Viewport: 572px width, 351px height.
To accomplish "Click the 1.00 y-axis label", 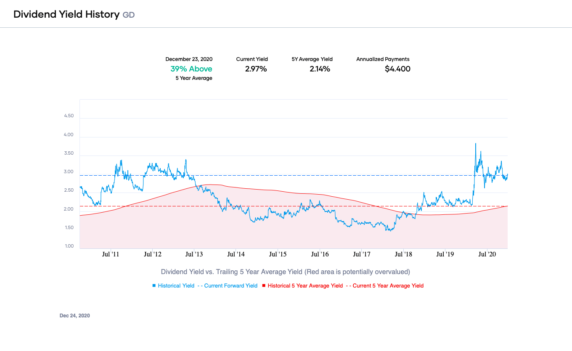I will coord(69,246).
